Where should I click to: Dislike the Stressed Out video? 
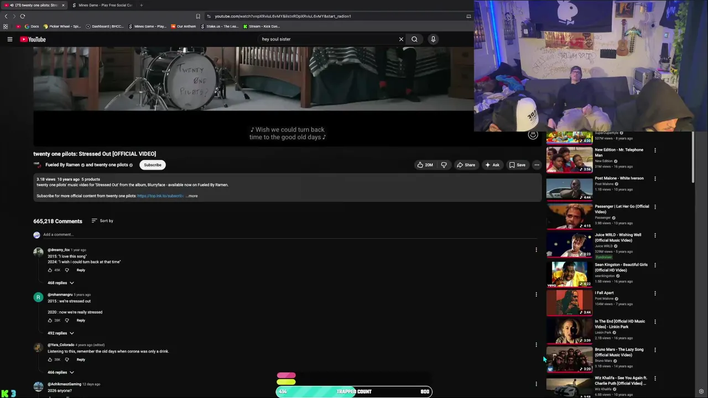tap(444, 165)
